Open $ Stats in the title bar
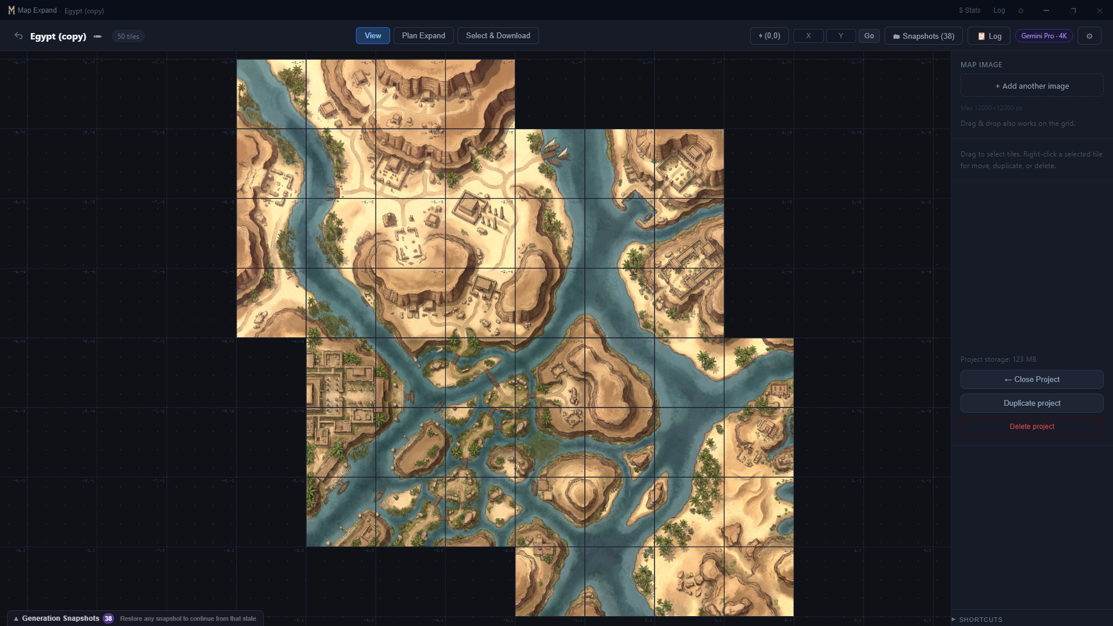 point(970,10)
